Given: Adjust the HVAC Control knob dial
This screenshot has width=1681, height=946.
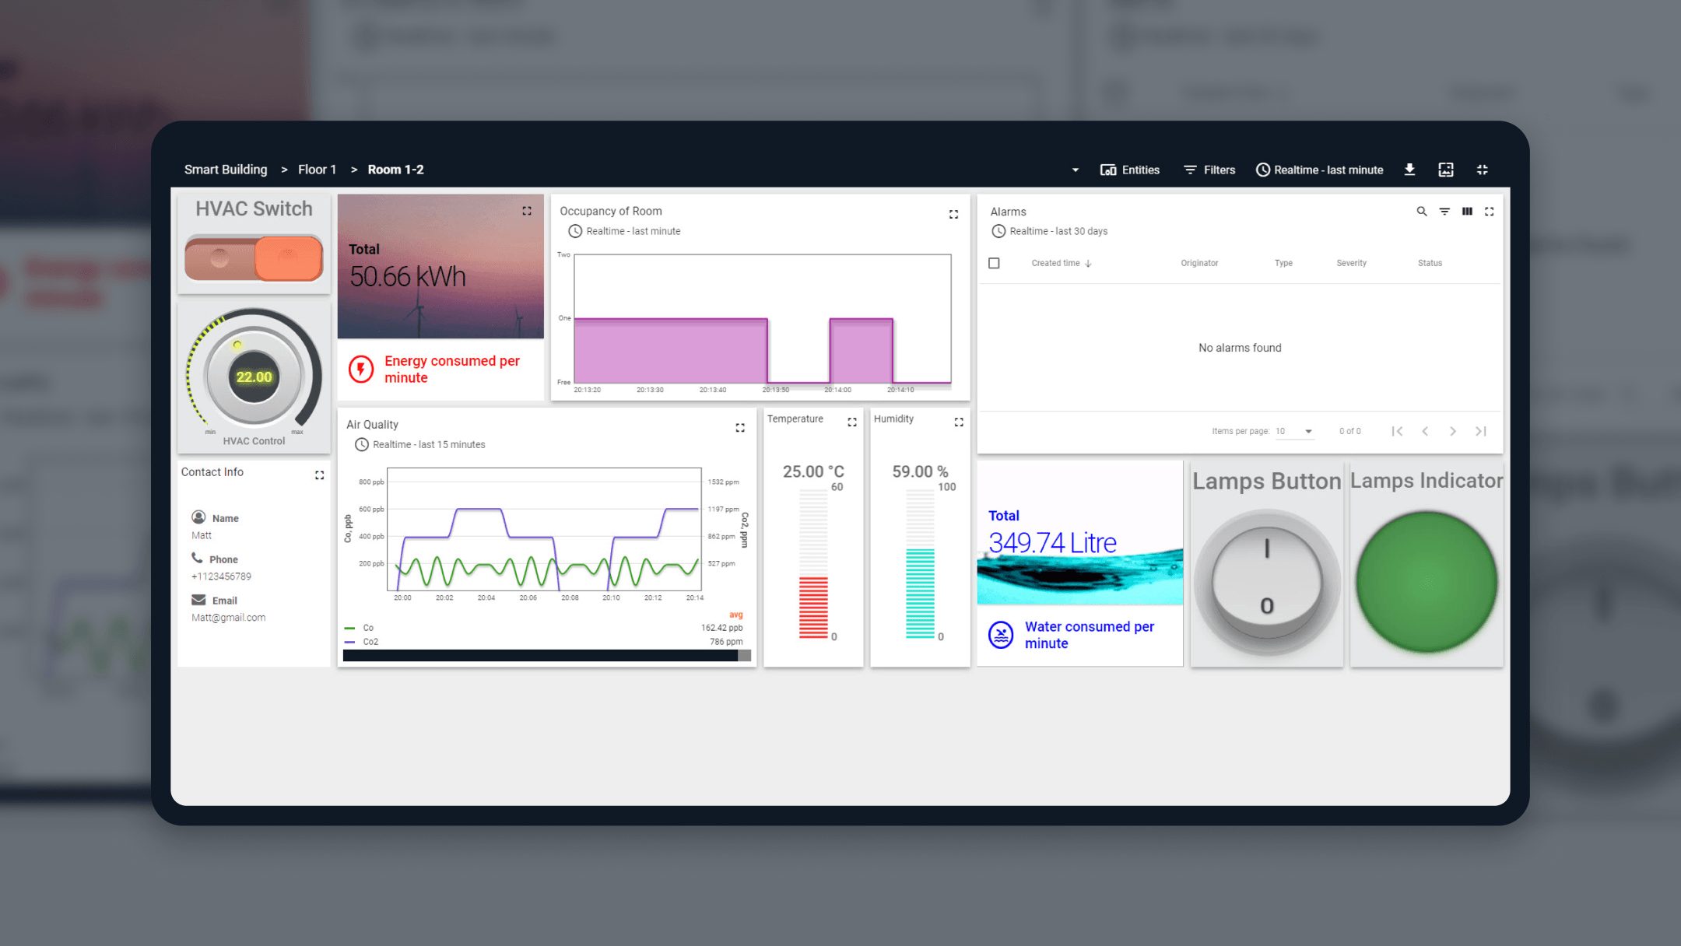Looking at the screenshot, I should (x=254, y=377).
